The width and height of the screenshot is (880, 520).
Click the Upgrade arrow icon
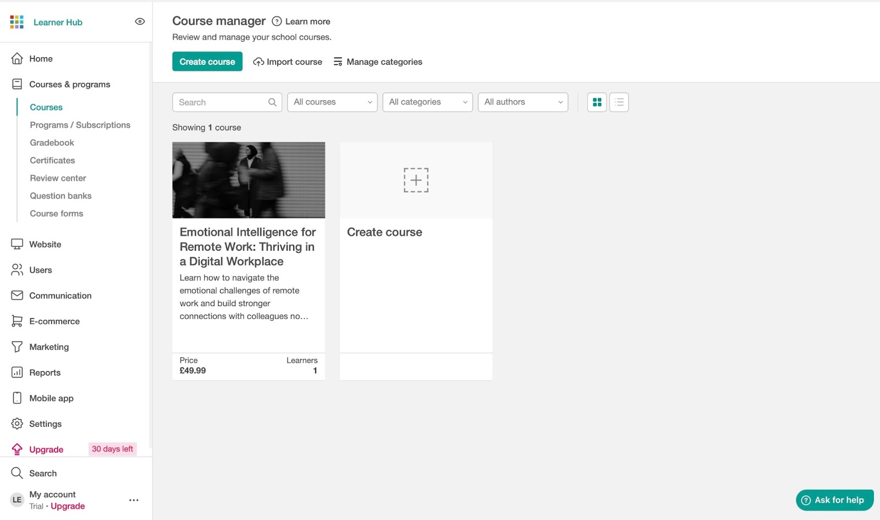pyautogui.click(x=17, y=449)
